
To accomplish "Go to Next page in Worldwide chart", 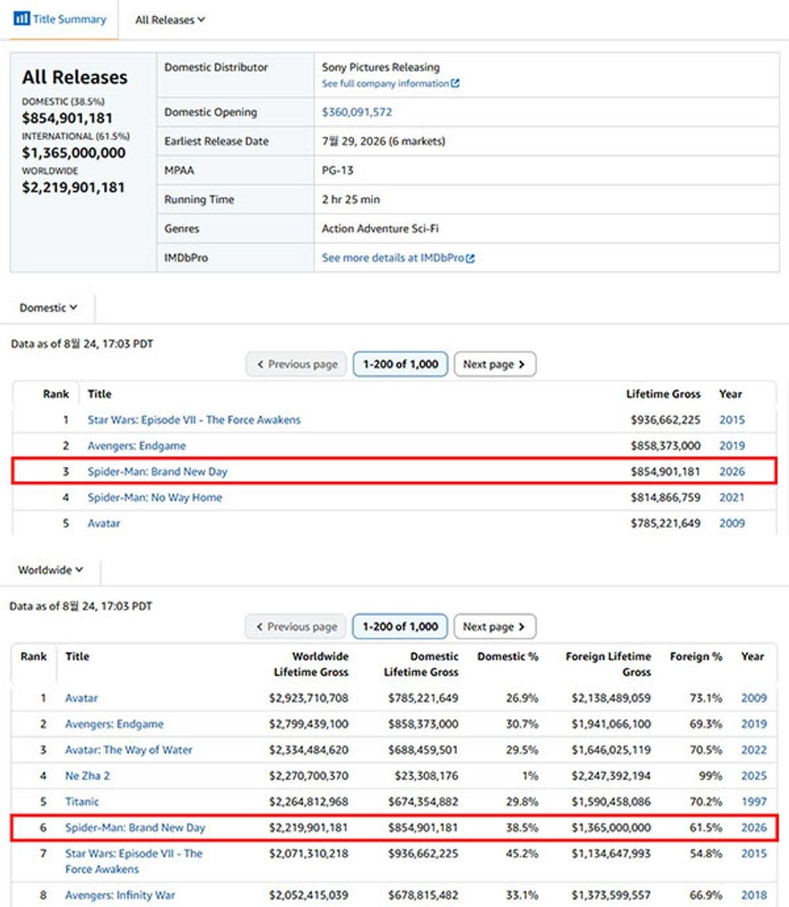I will pos(495,626).
